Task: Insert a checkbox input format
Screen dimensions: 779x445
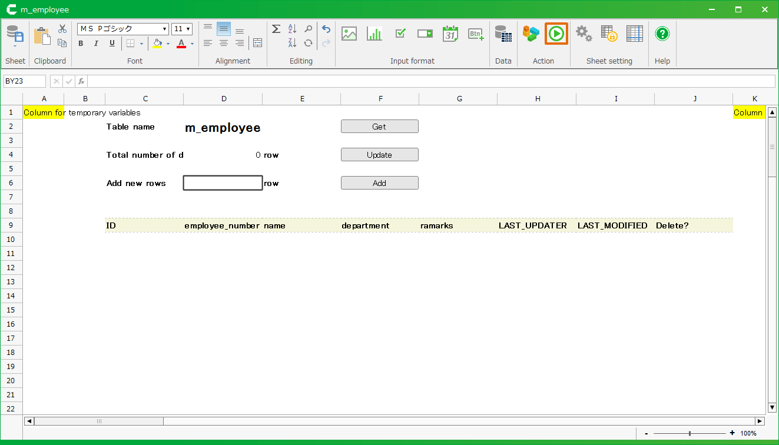Action: point(400,34)
